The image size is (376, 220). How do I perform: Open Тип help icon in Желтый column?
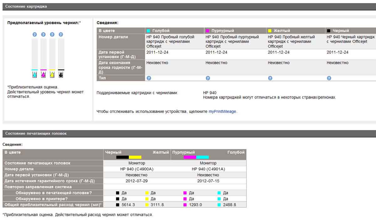(270, 78)
